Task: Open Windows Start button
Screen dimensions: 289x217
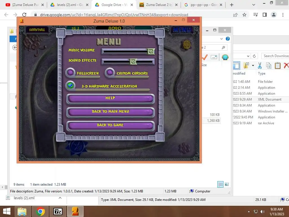Action: 7,211
